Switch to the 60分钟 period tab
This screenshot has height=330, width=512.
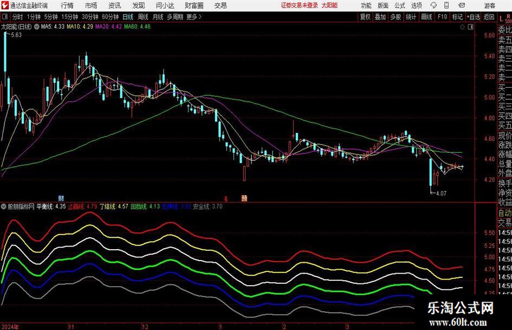(111, 17)
